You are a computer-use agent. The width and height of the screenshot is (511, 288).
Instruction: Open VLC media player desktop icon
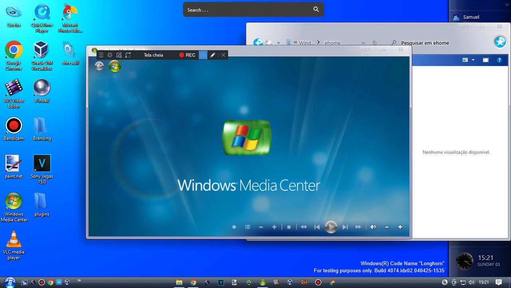(14, 245)
